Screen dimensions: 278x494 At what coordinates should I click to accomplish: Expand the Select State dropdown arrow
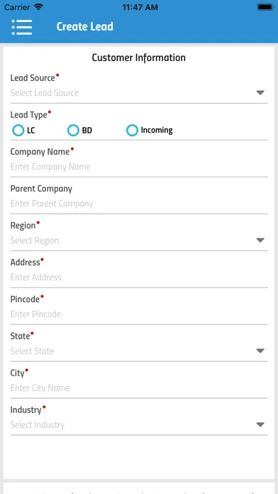(x=260, y=351)
